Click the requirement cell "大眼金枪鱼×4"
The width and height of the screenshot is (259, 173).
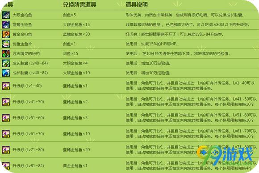tap(75, 63)
